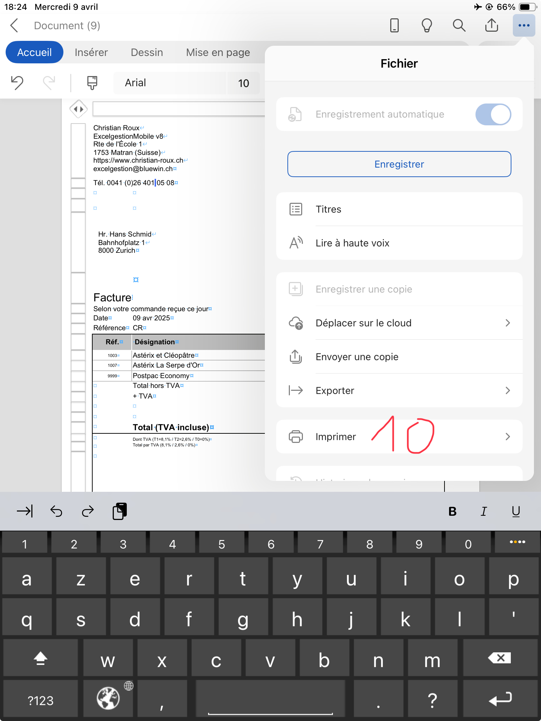
Task: Open the Arial font name field
Action: 169,83
